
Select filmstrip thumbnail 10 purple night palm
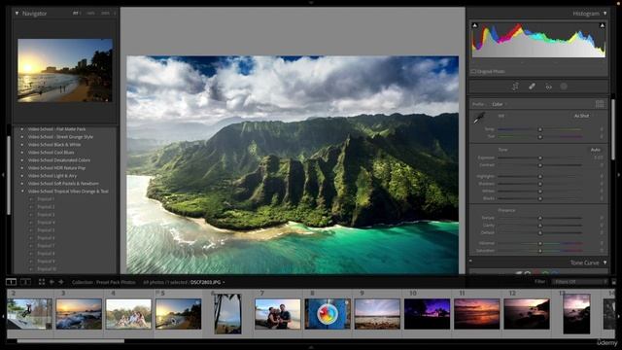pyautogui.click(x=428, y=314)
